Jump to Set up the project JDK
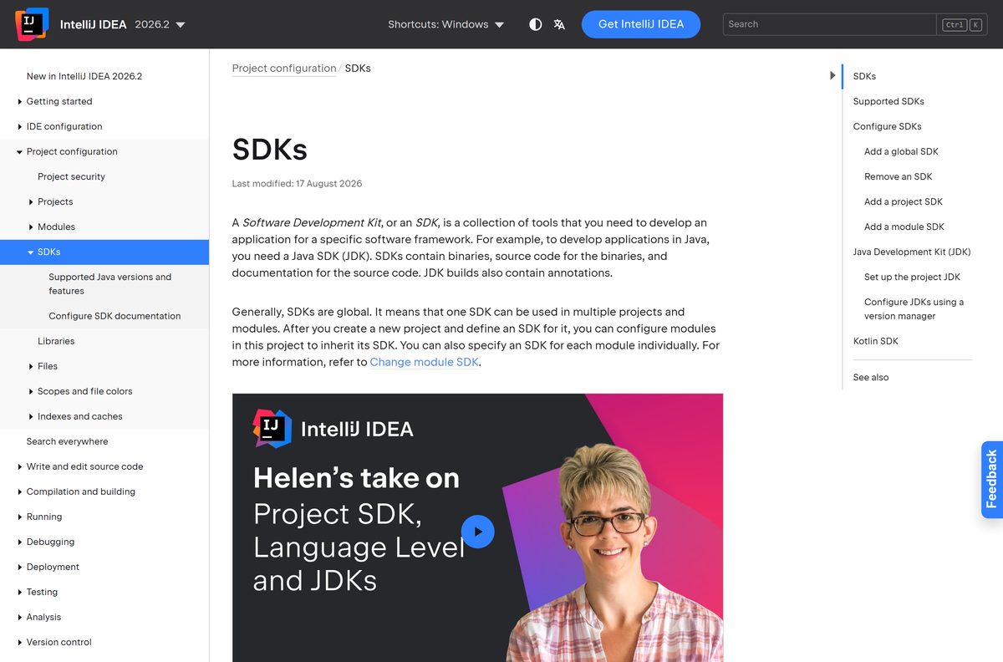This screenshot has height=662, width=1003. (912, 277)
